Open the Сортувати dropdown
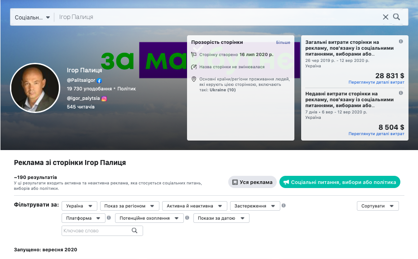The height and width of the screenshot is (259, 418). [378, 206]
